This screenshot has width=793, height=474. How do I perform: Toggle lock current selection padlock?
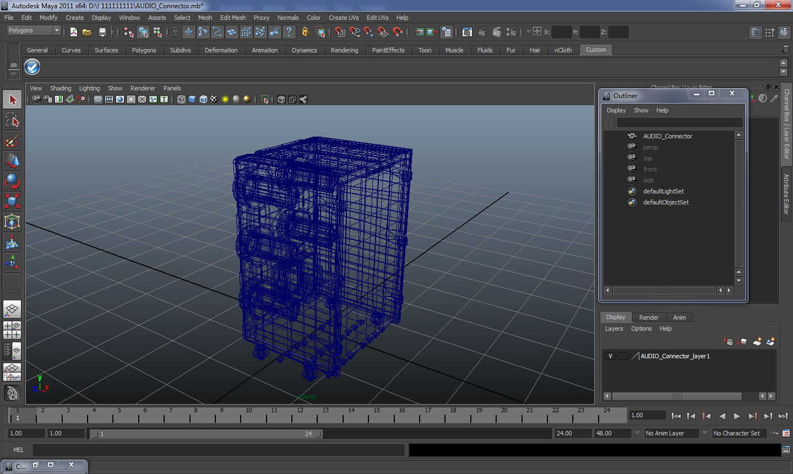click(x=305, y=32)
